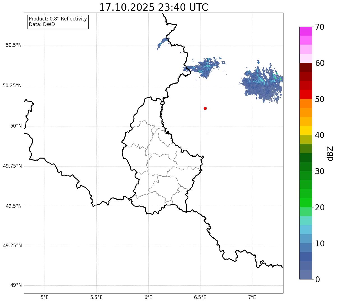Click 'Product: 0.8° Reflectivity' text in legend box
The image size is (337, 303).
[x=58, y=19]
